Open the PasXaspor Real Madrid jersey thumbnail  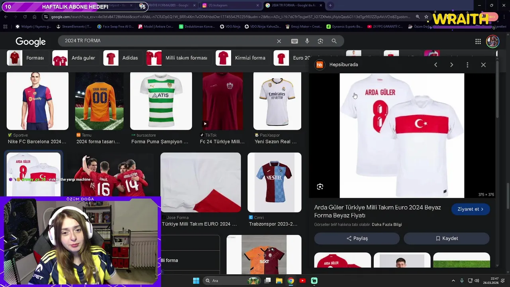point(277,101)
